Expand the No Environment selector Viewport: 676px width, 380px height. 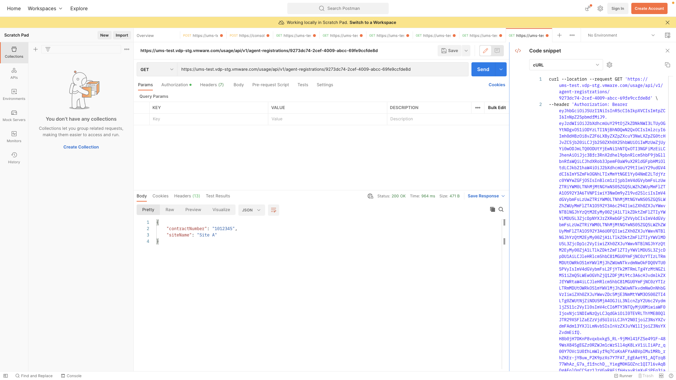pos(621,35)
